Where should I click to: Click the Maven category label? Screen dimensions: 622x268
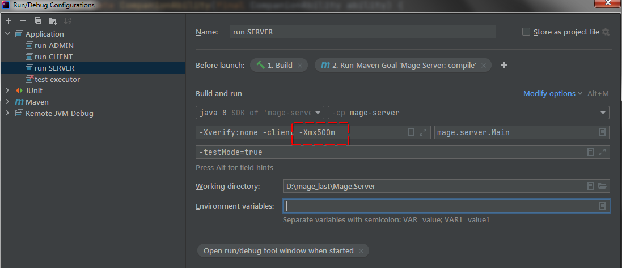(37, 102)
